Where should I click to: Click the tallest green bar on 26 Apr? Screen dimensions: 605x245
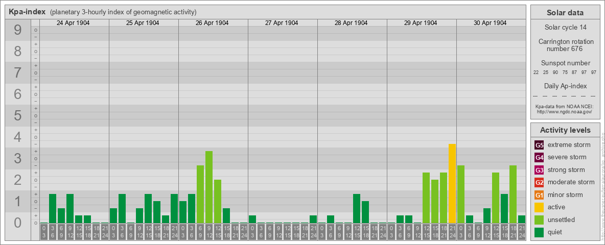(x=209, y=187)
